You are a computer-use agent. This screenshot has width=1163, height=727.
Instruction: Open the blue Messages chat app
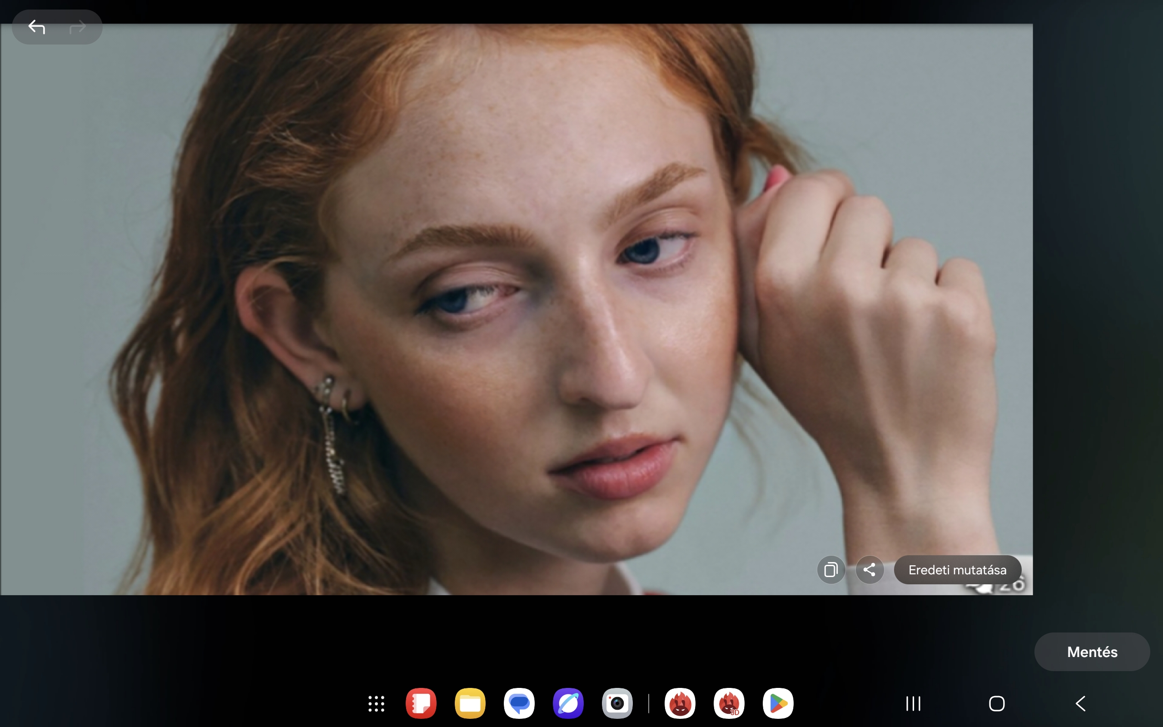[519, 703]
